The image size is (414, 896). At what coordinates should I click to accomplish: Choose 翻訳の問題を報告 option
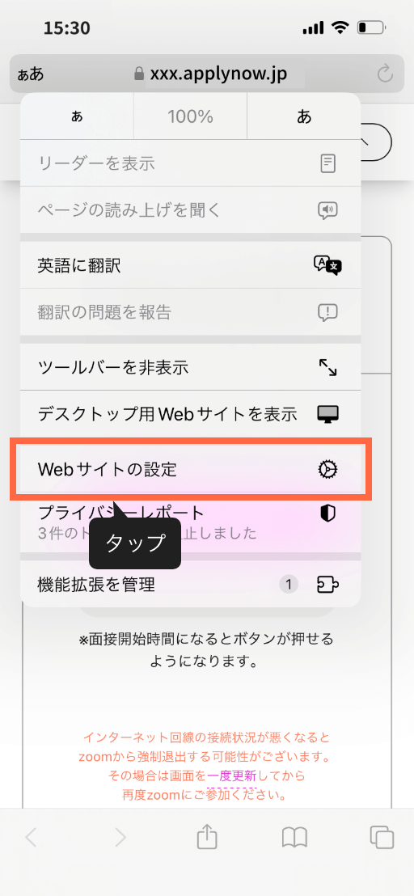[191, 312]
